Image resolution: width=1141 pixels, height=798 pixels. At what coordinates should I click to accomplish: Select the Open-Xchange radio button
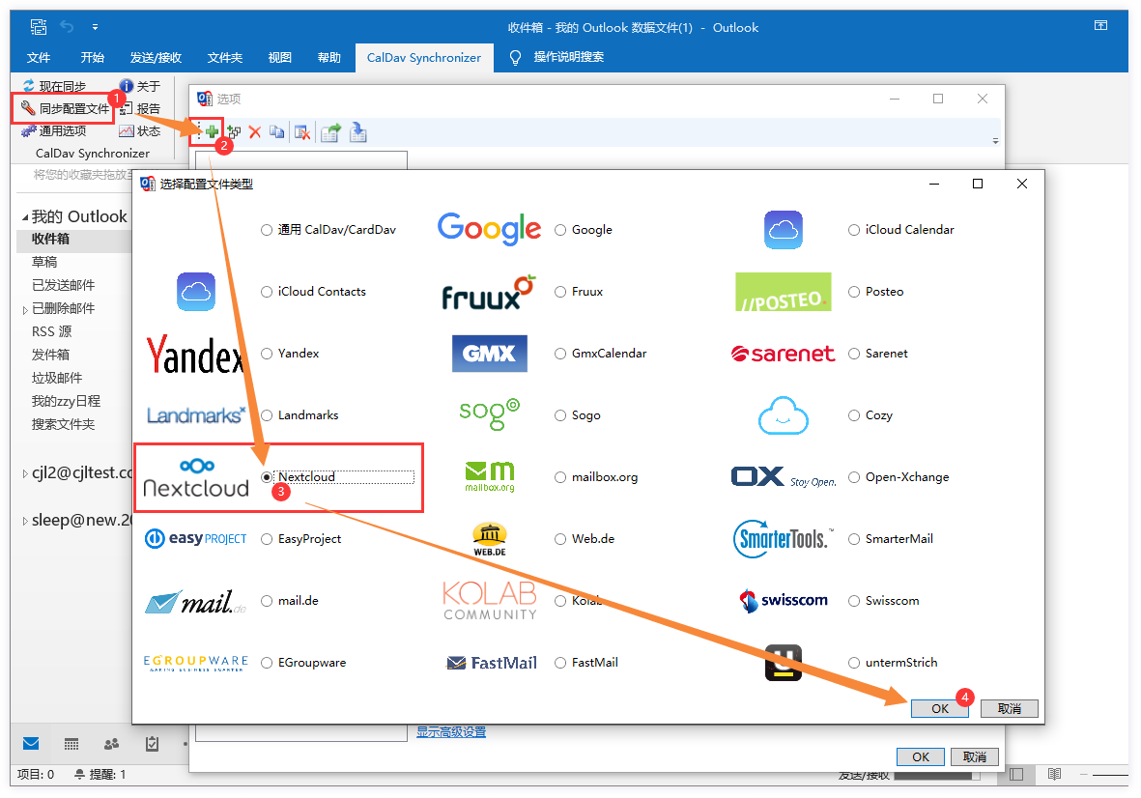click(x=854, y=477)
